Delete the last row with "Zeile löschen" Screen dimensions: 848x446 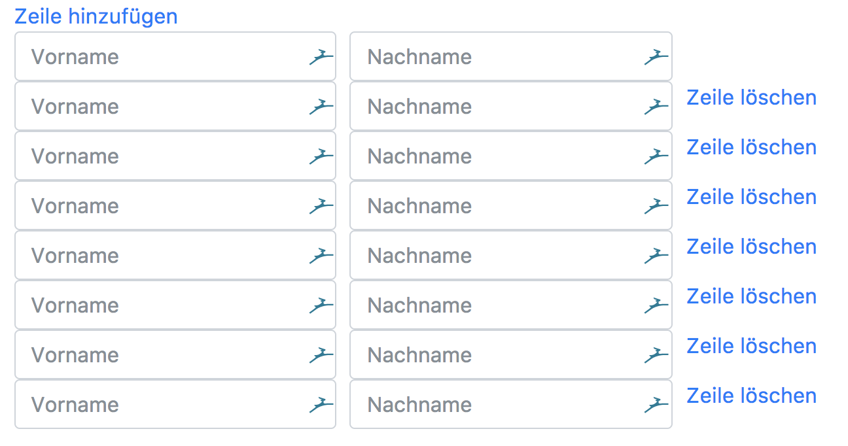[751, 396]
